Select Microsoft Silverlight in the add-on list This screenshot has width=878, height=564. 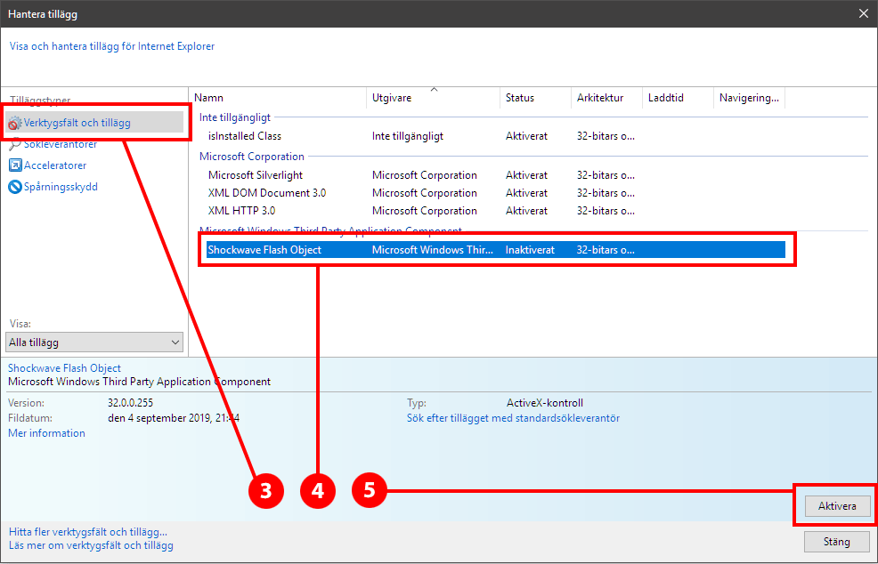[254, 175]
